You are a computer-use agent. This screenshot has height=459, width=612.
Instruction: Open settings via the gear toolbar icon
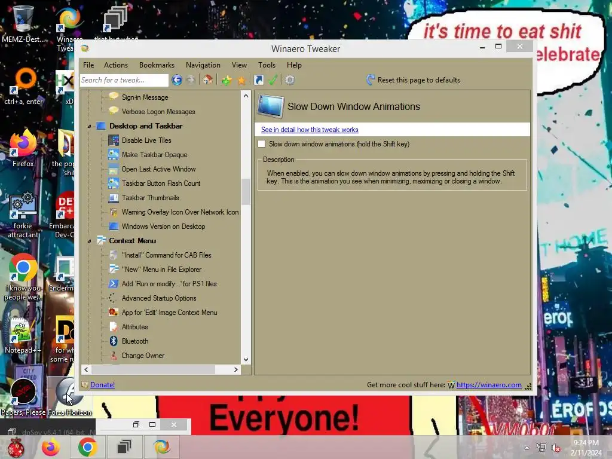(x=290, y=80)
